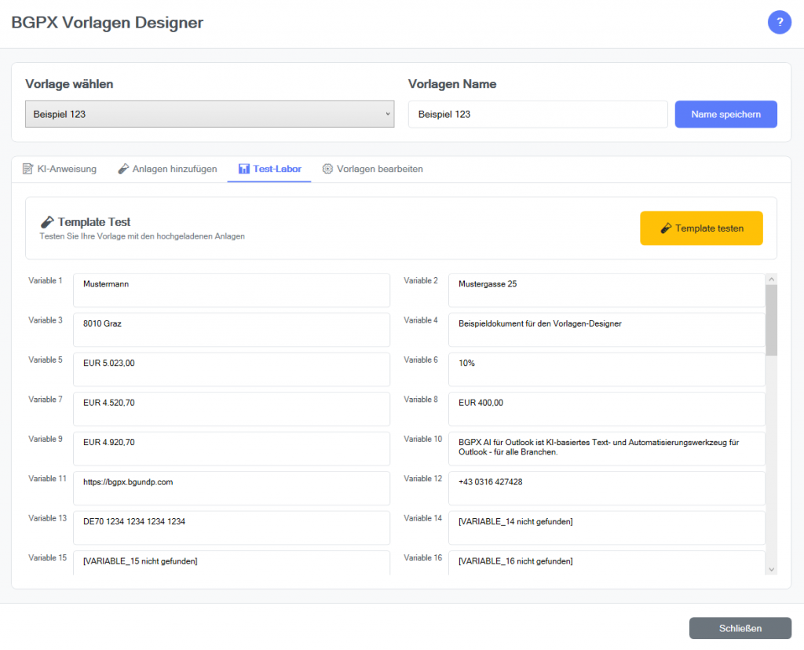The image size is (804, 650).
Task: Click the Vorlagen Name text field
Action: pos(537,114)
